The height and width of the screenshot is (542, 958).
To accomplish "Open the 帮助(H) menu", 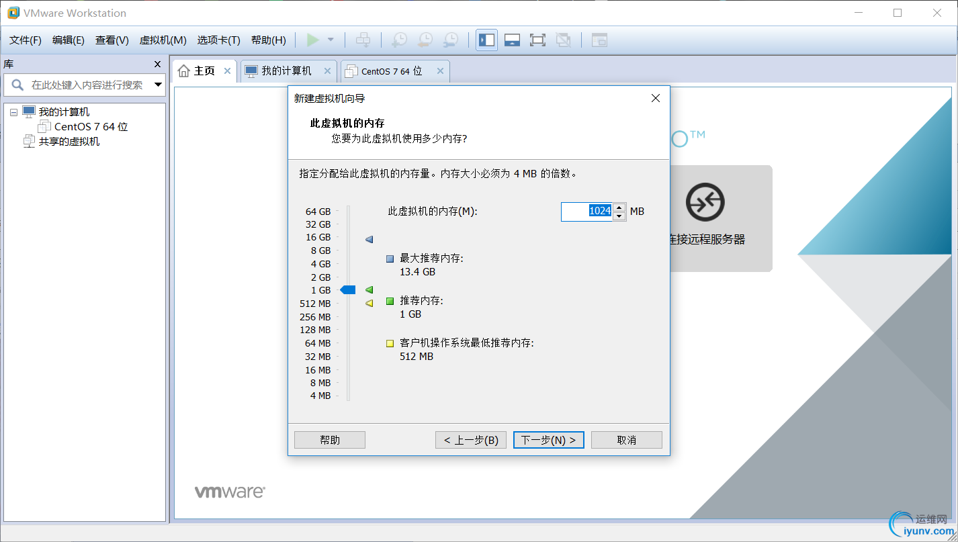I will click(268, 40).
